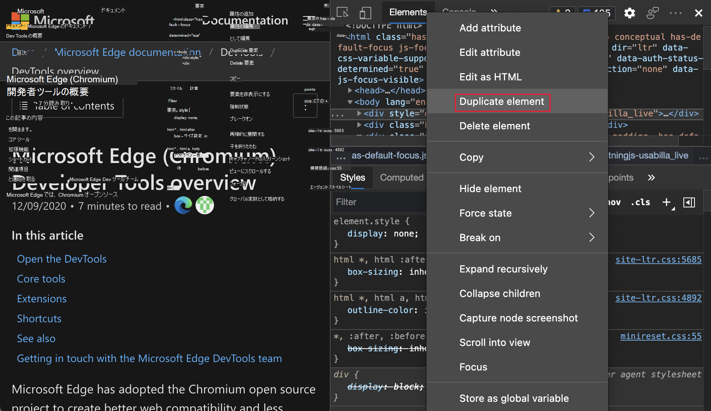Click the send feedback icon
The height and width of the screenshot is (411, 711).
click(652, 13)
